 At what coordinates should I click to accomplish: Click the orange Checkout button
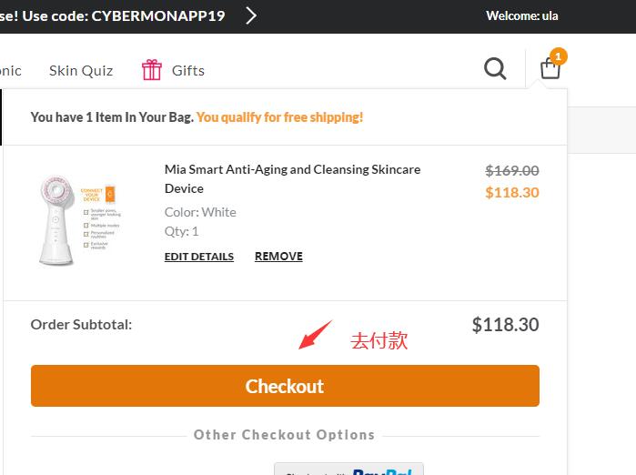coord(285,386)
